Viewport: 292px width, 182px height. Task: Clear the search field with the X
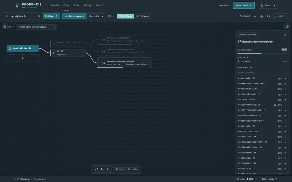click(39, 16)
